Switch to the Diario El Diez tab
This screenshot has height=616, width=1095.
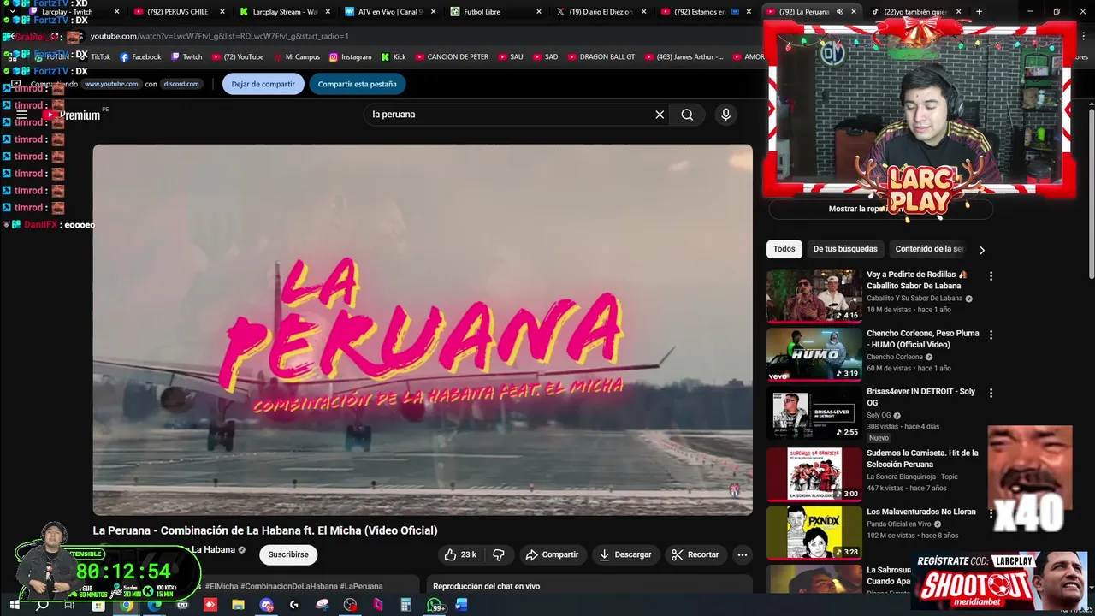click(601, 12)
